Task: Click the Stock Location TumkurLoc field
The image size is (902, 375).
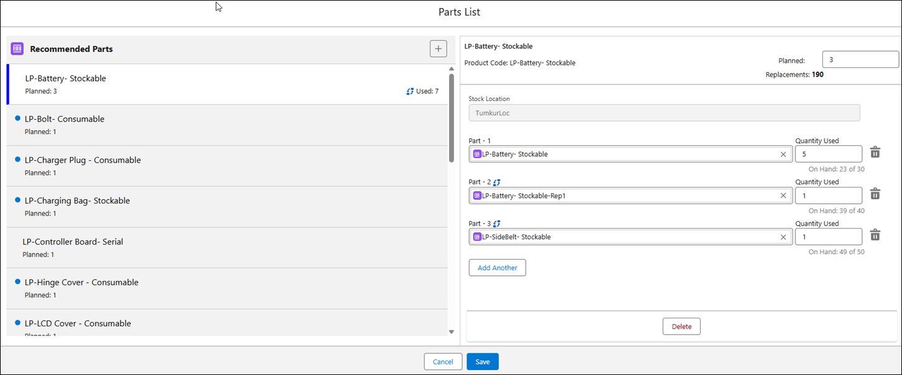Action: (664, 113)
